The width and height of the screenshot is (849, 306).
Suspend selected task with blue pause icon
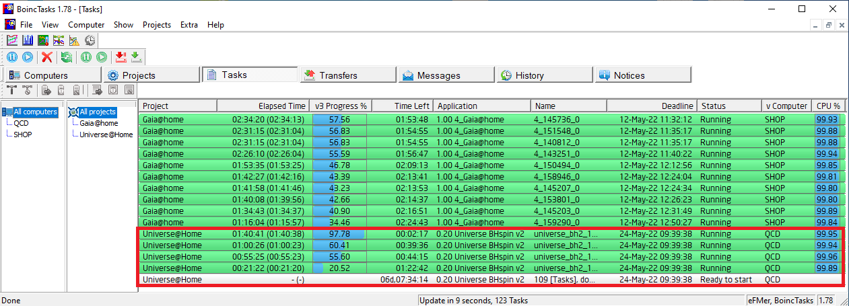(x=12, y=58)
